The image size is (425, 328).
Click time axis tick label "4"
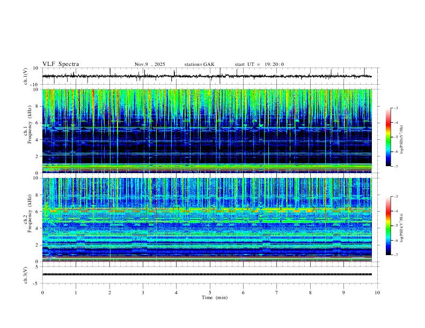177,293
